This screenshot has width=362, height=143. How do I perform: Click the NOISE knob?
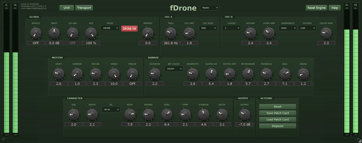click(303, 74)
